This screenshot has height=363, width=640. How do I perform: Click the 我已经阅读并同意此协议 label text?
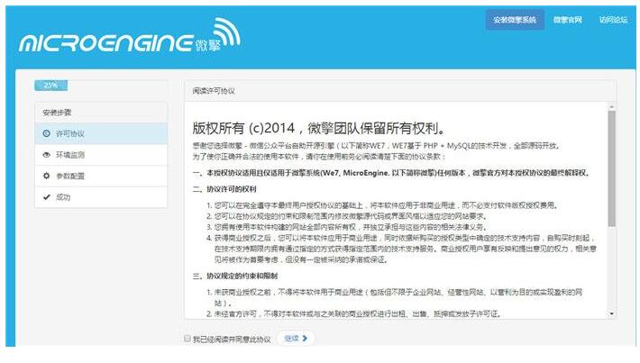click(x=232, y=339)
